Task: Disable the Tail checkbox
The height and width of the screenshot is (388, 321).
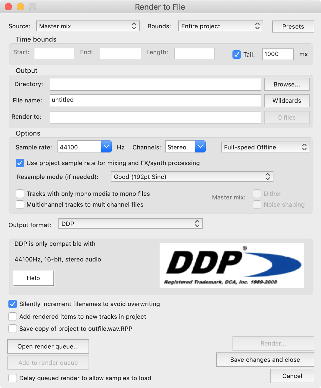Action: (x=237, y=55)
